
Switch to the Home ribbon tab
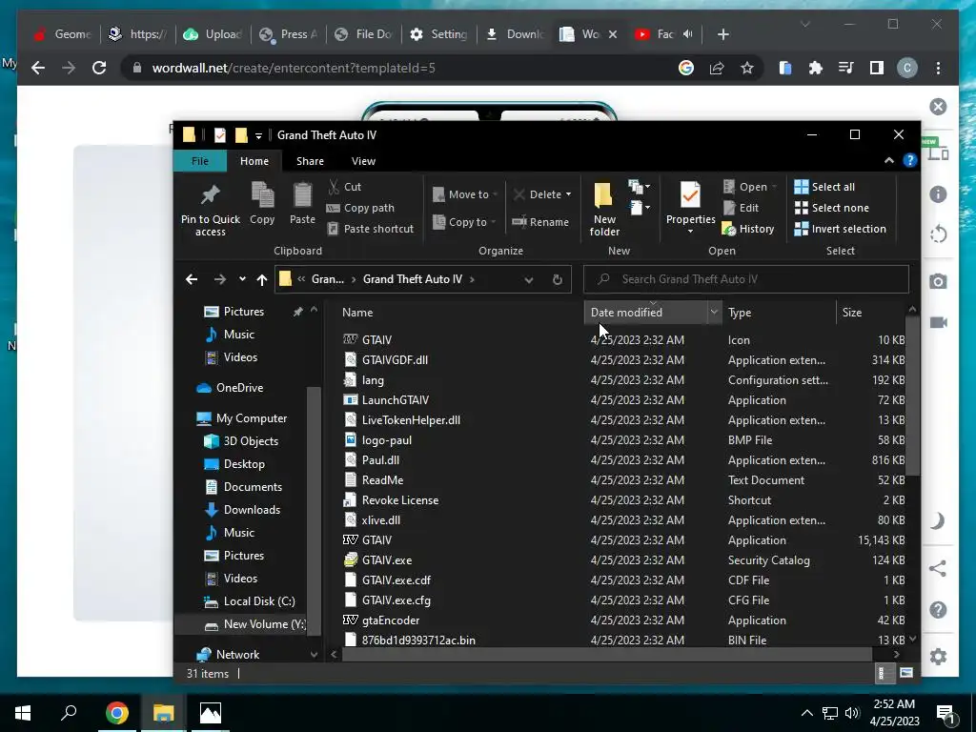click(254, 160)
